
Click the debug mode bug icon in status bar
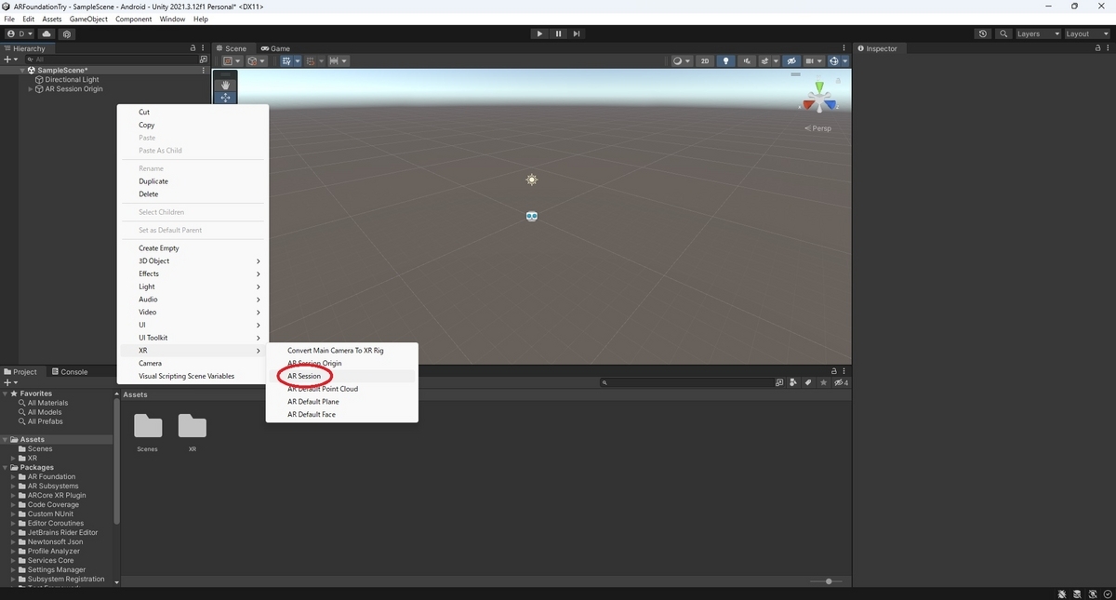[x=1062, y=593]
